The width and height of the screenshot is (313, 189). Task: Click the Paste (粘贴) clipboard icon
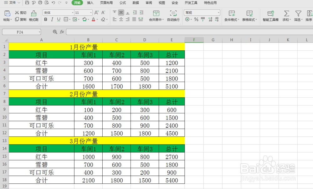(x=8, y=13)
